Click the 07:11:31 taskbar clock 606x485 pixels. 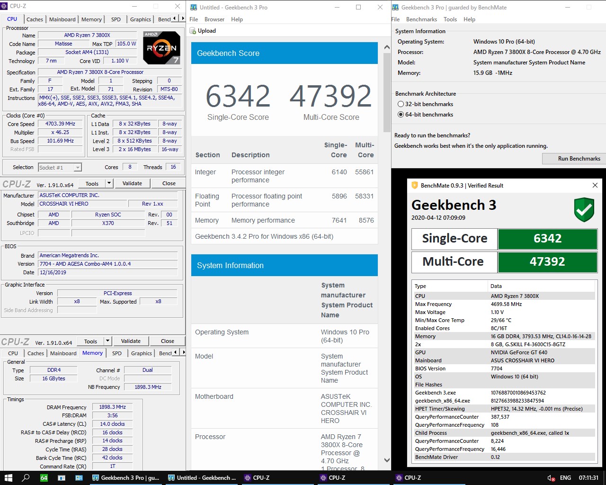(588, 478)
